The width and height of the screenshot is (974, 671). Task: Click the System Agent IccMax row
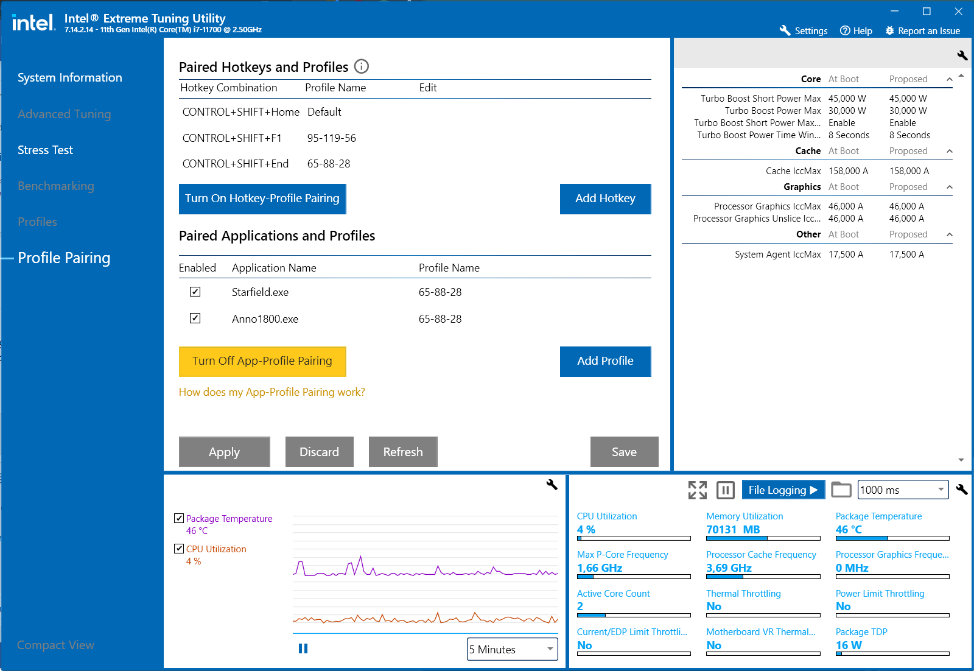pyautogui.click(x=817, y=255)
